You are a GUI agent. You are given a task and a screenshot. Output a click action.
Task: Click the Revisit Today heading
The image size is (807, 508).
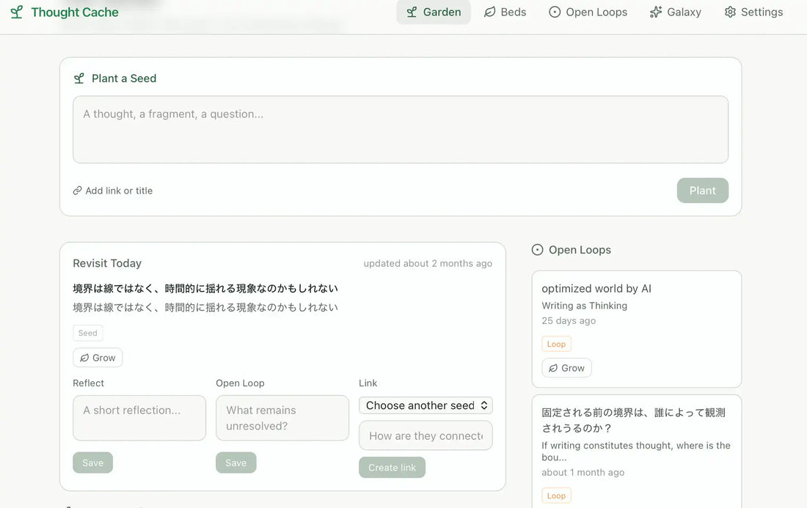coord(107,263)
